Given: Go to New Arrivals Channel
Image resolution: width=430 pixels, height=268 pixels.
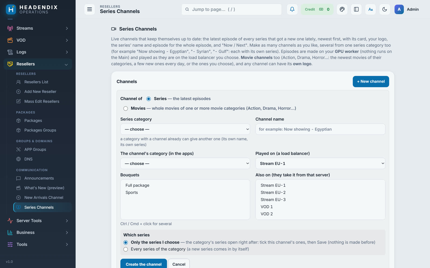Looking at the screenshot, I should [x=44, y=198].
